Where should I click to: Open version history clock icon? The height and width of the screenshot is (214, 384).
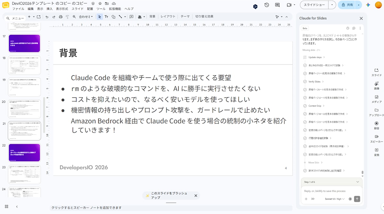[267, 5]
